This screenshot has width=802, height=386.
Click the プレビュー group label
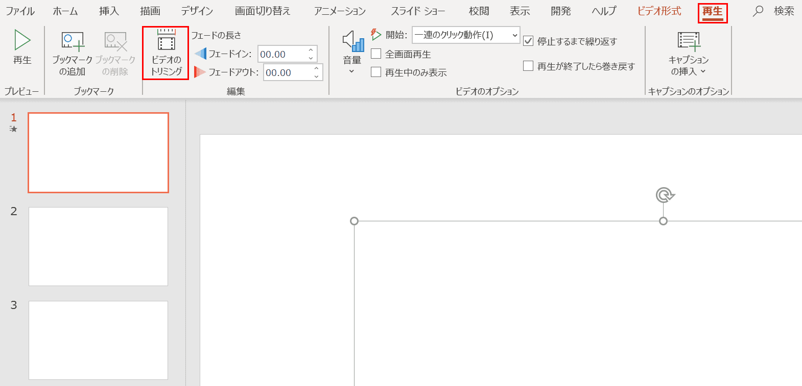[x=21, y=91]
